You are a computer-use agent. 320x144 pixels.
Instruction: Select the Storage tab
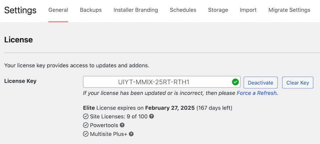pyautogui.click(x=218, y=10)
